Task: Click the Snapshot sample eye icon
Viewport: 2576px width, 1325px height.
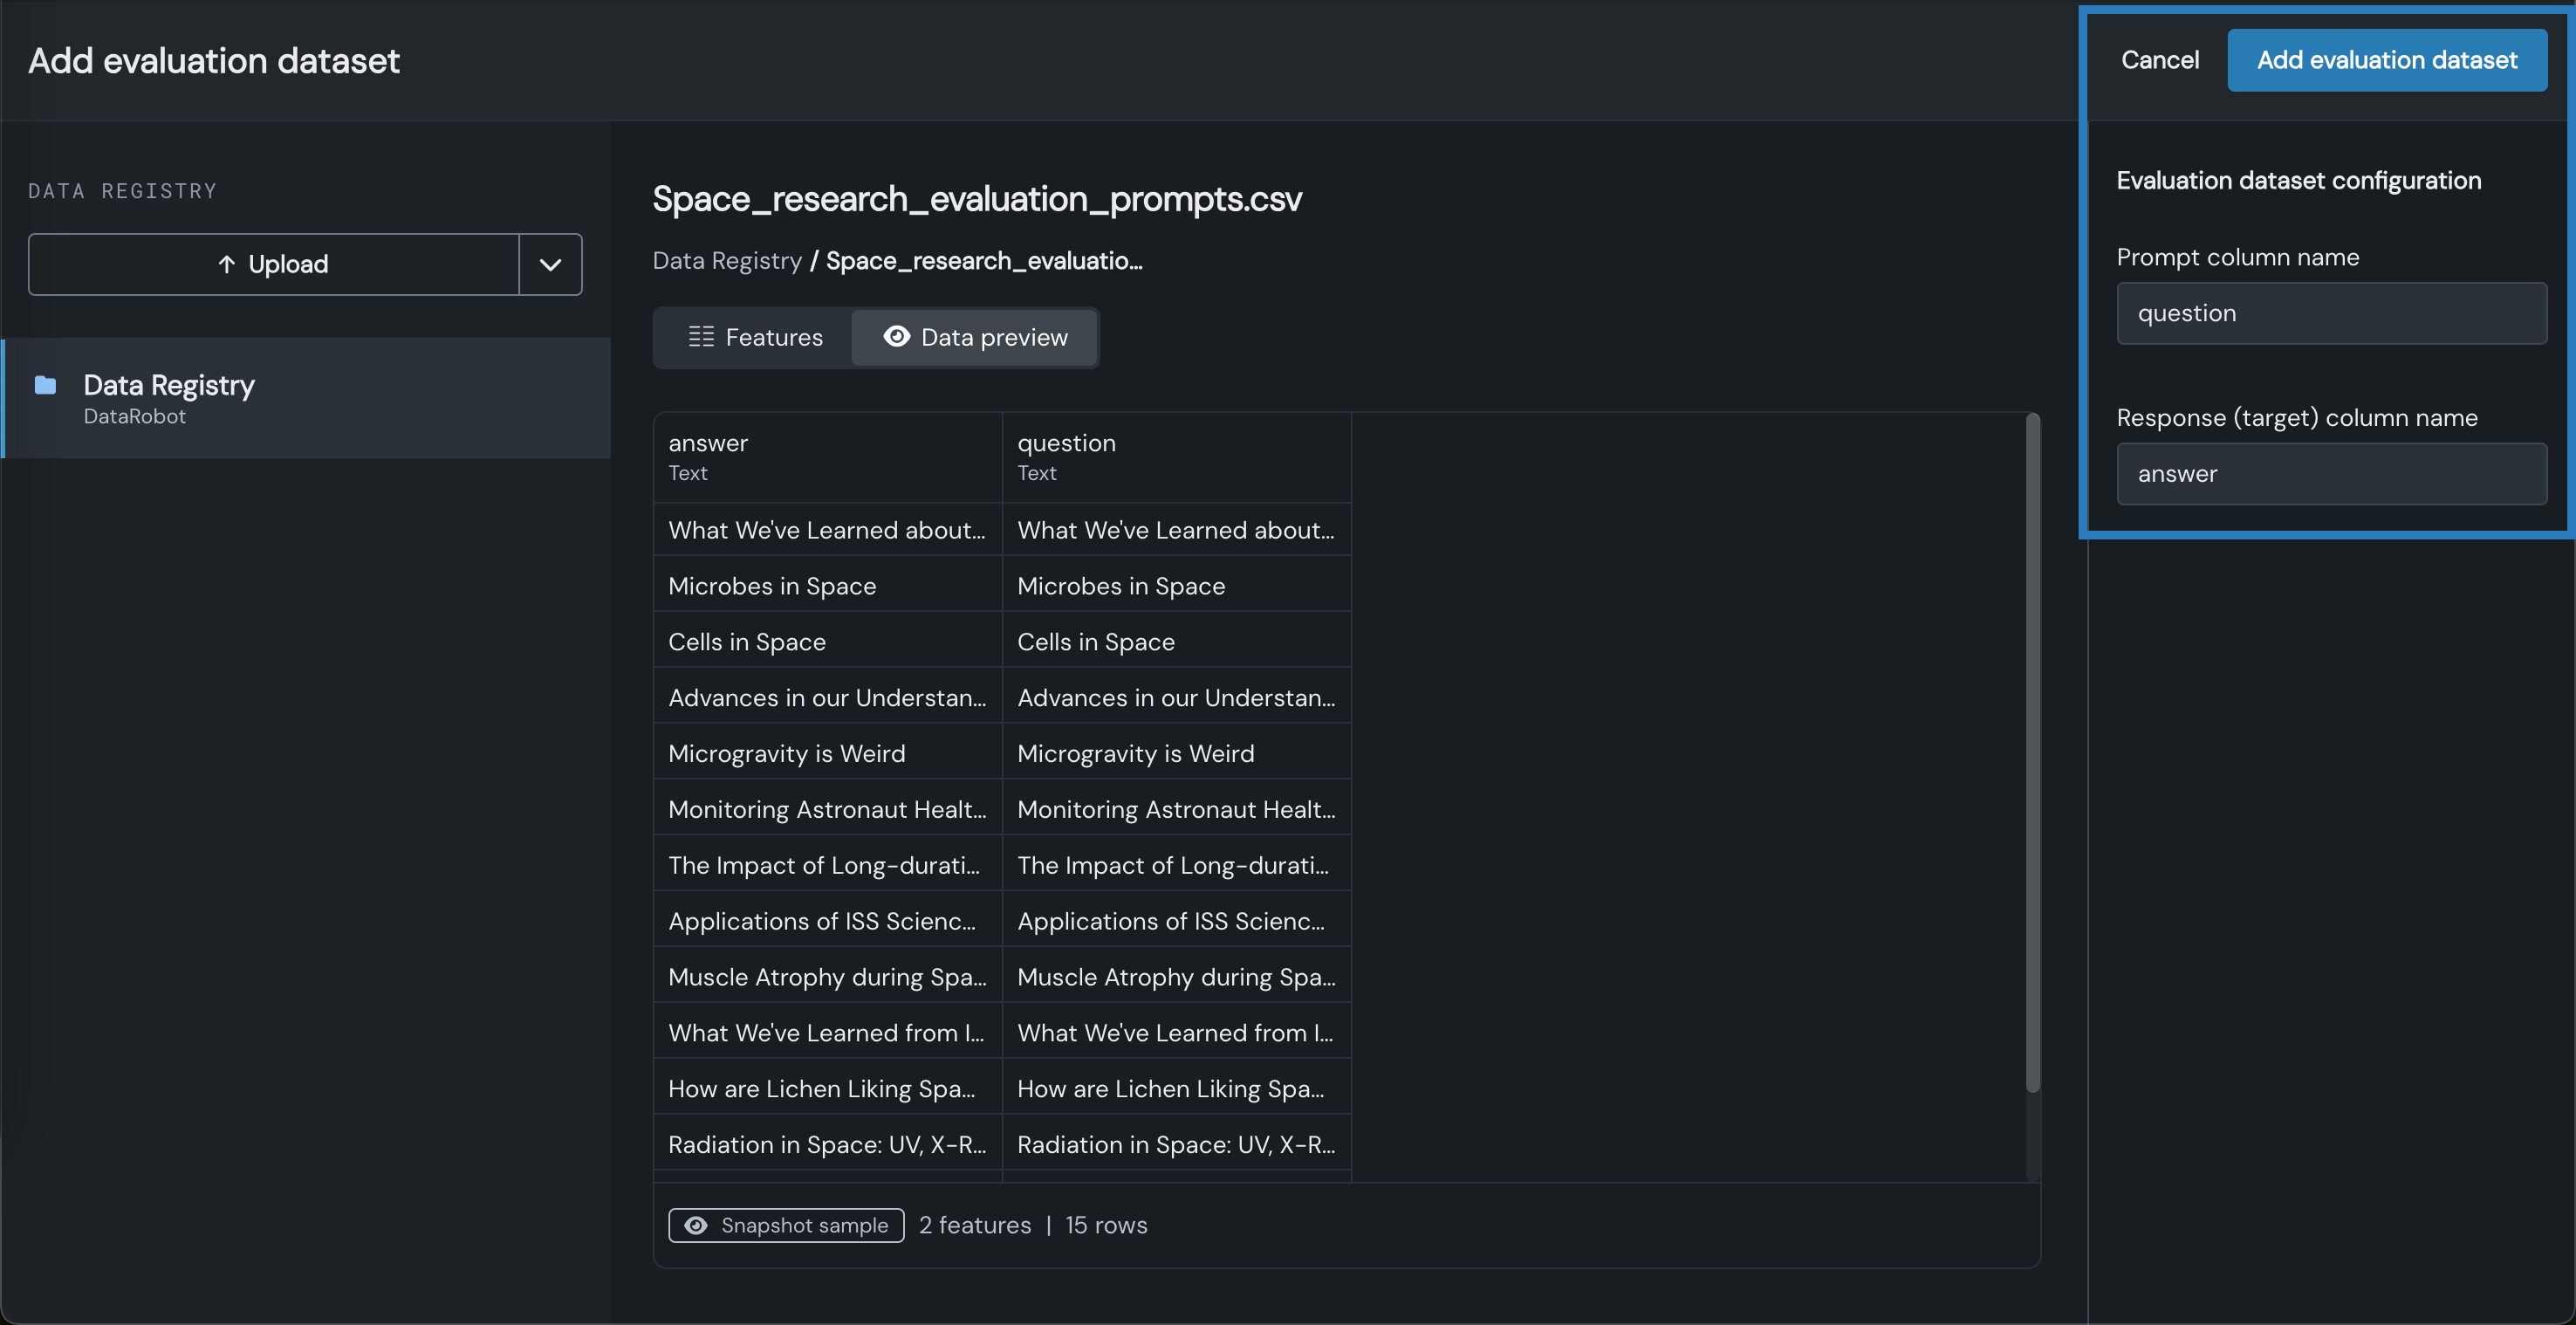Action: click(696, 1225)
